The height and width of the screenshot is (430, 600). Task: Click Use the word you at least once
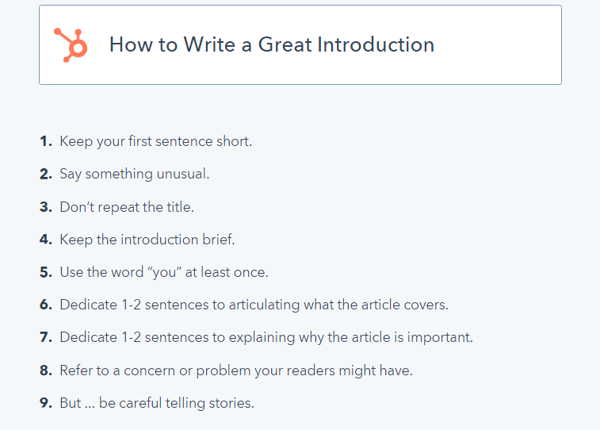(164, 272)
